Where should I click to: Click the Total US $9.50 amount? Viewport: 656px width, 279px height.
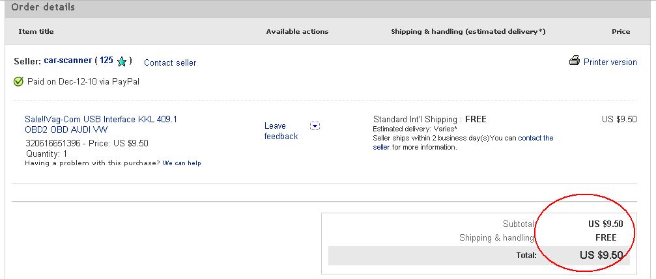point(601,255)
